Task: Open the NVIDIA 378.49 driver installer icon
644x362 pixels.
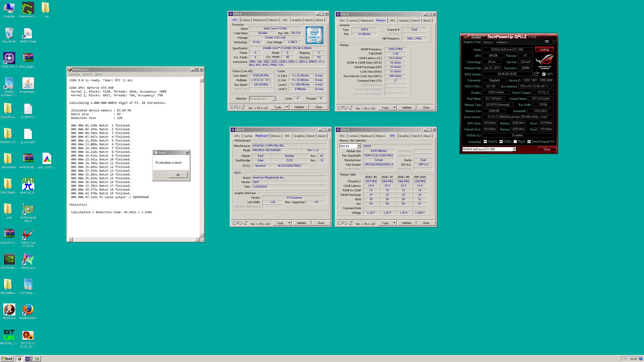Action: [x=9, y=261]
